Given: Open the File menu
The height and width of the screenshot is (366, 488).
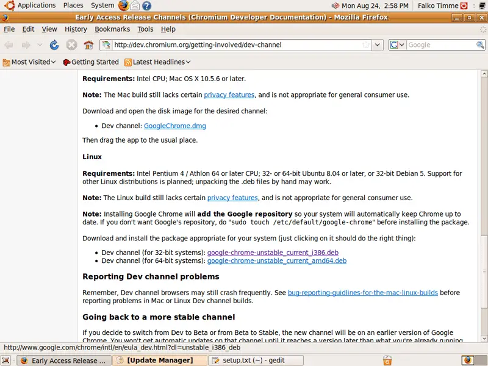Looking at the screenshot, I should tap(9, 29).
